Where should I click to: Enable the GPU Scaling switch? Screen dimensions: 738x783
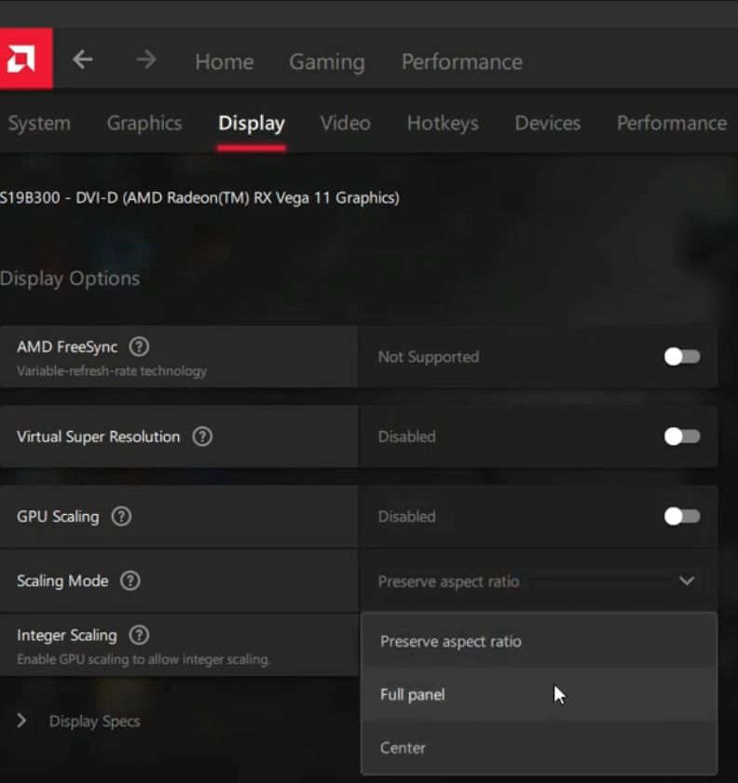pos(682,517)
